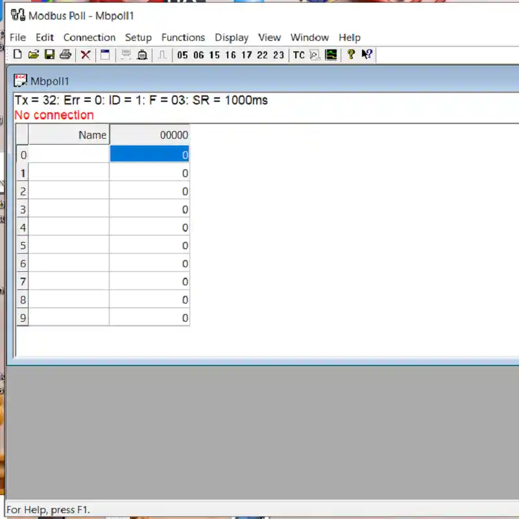Select the value cell in row 5

coord(149,245)
